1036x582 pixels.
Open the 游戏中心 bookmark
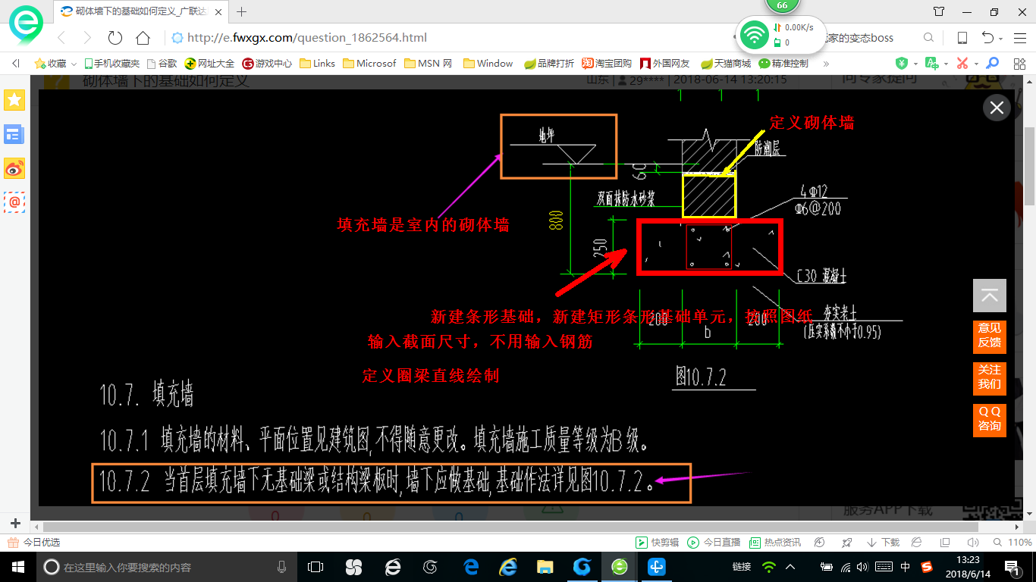tap(267, 64)
